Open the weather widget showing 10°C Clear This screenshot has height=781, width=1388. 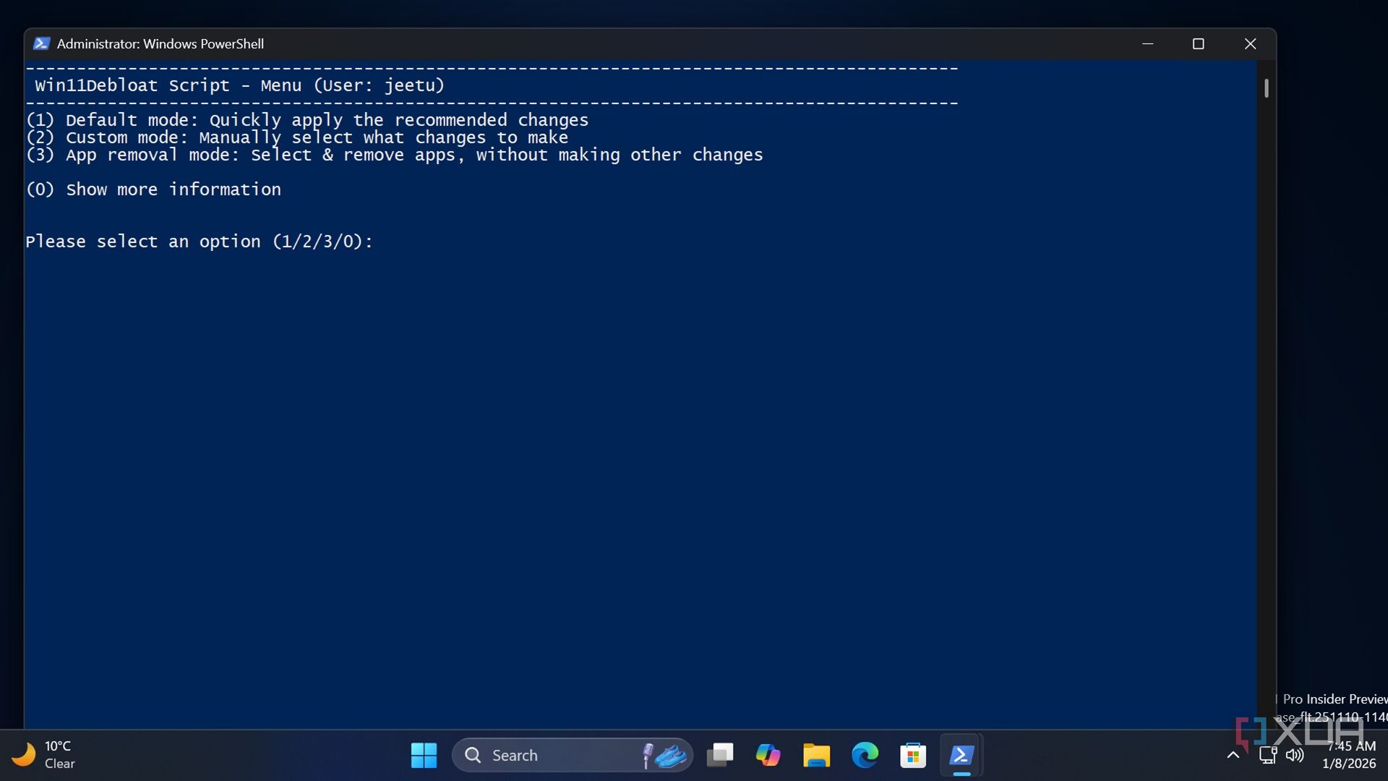[45, 755]
